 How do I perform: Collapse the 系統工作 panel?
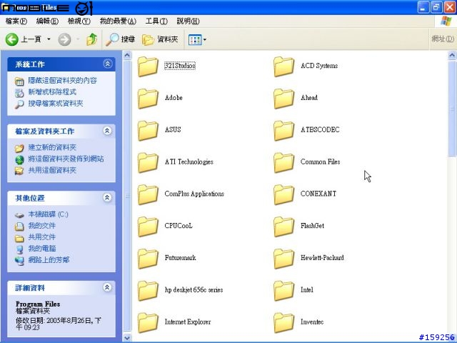click(108, 64)
